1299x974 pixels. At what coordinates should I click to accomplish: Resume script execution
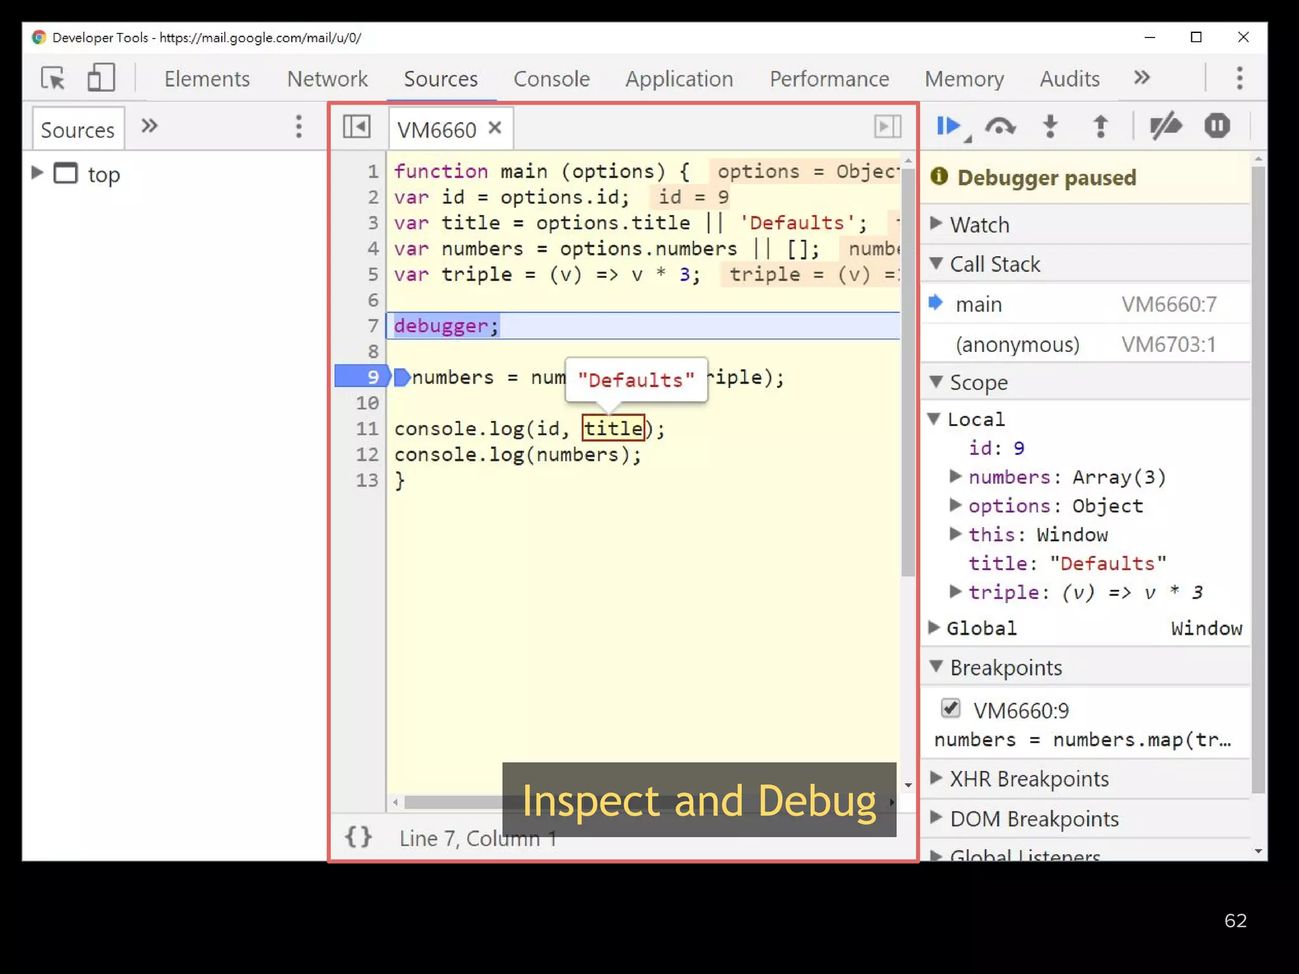[950, 126]
